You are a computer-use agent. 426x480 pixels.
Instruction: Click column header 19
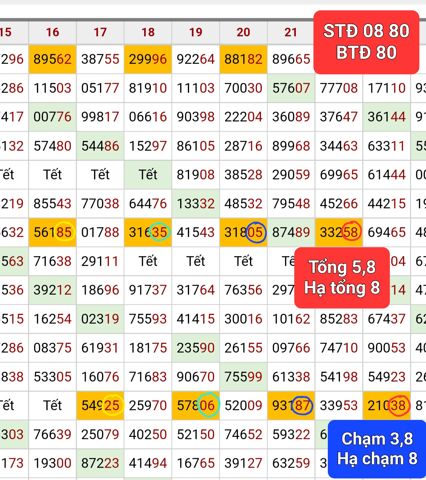[196, 32]
